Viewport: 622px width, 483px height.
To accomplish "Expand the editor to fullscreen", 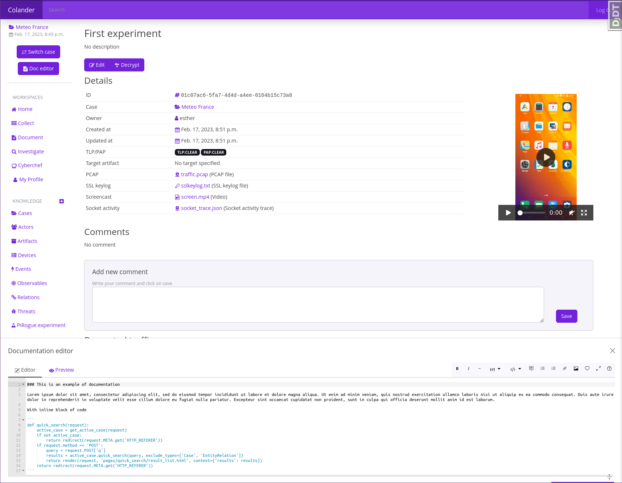I will (598, 369).
